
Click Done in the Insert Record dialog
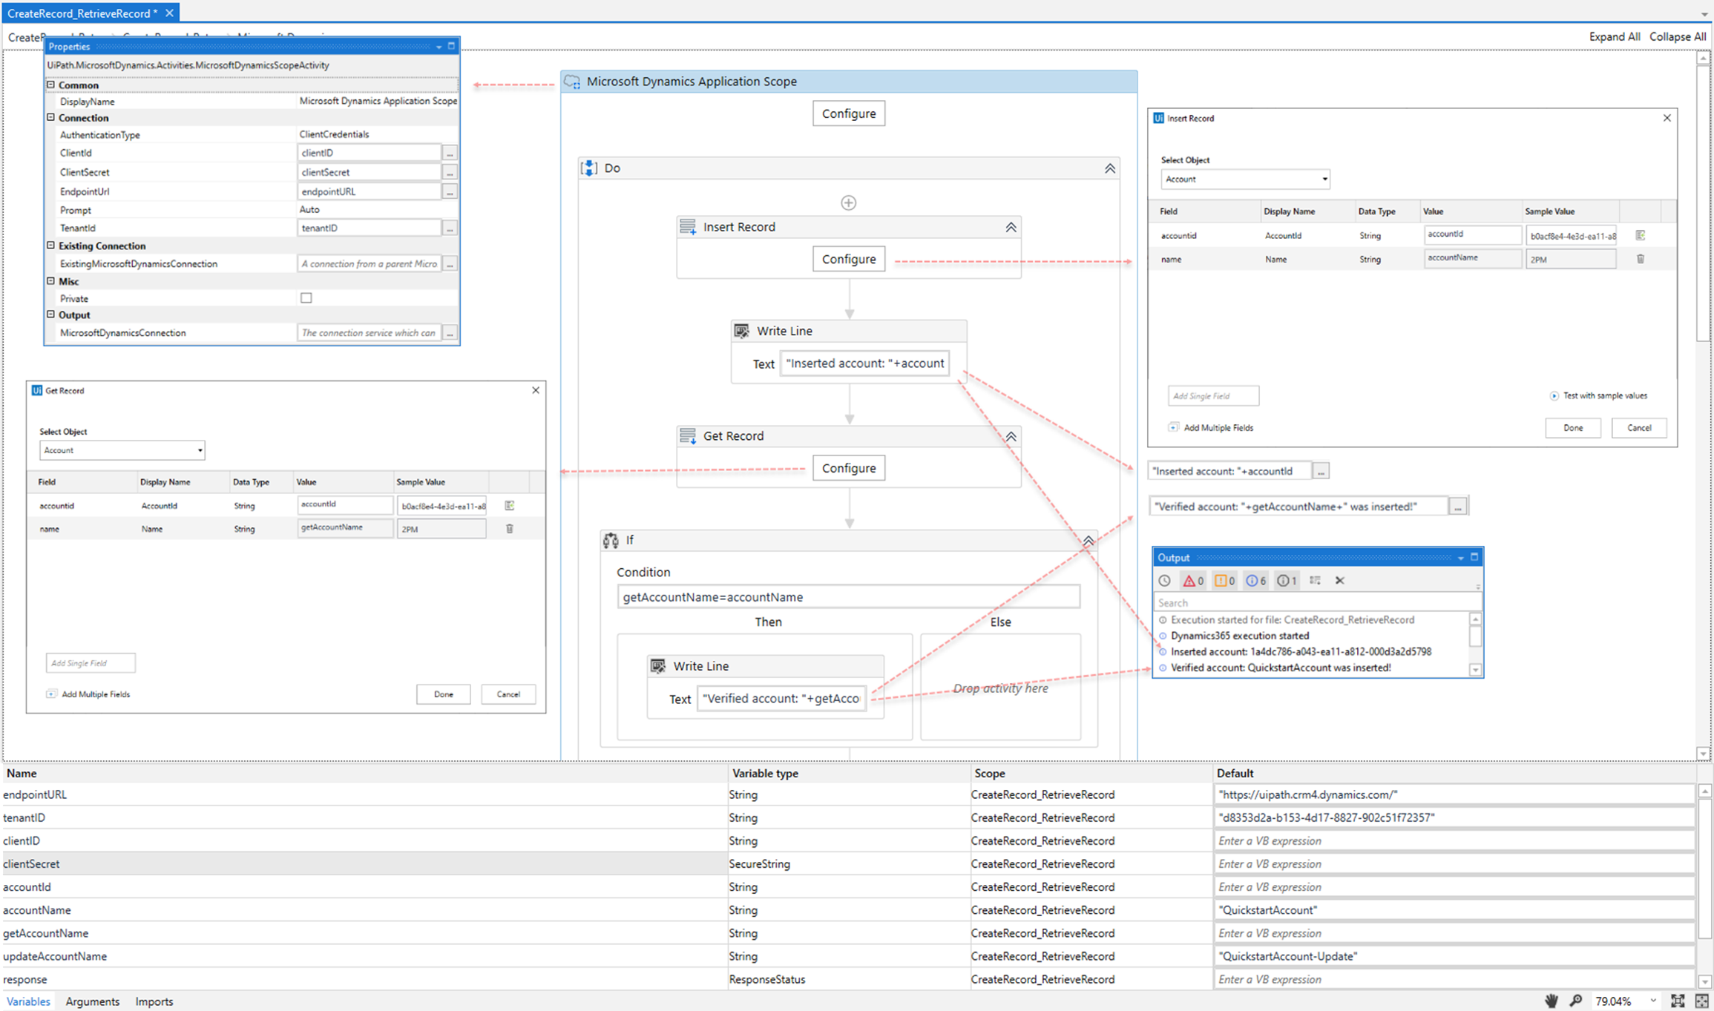coord(1572,428)
